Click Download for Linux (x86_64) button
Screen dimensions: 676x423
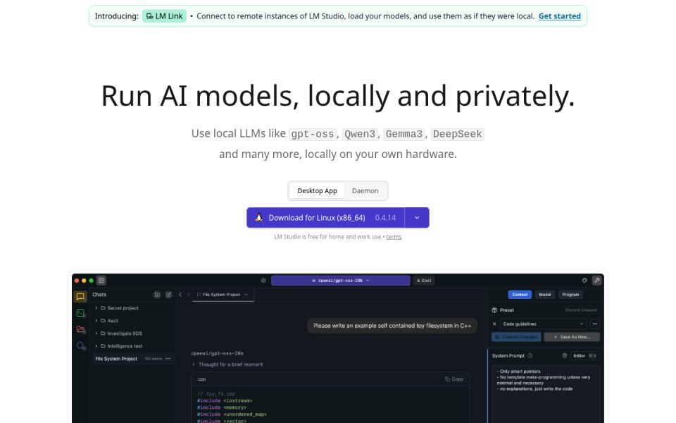[x=325, y=218]
